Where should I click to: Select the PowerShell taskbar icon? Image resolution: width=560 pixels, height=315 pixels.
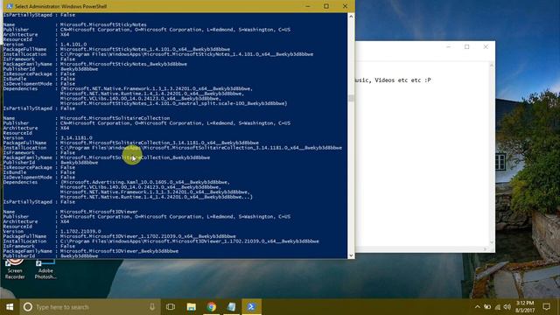tap(251, 307)
